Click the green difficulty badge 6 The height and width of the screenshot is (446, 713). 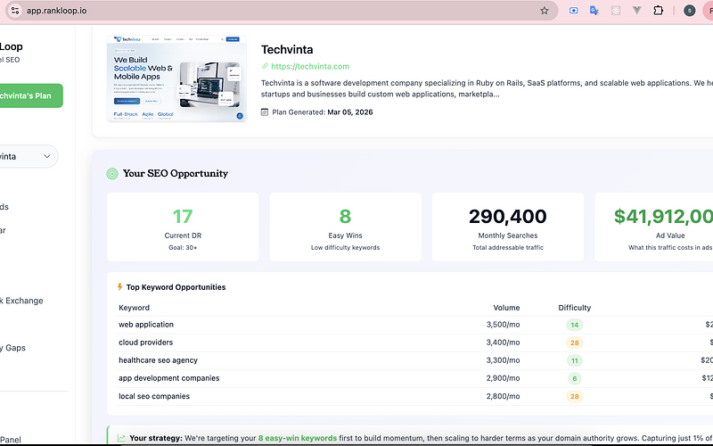(x=574, y=378)
